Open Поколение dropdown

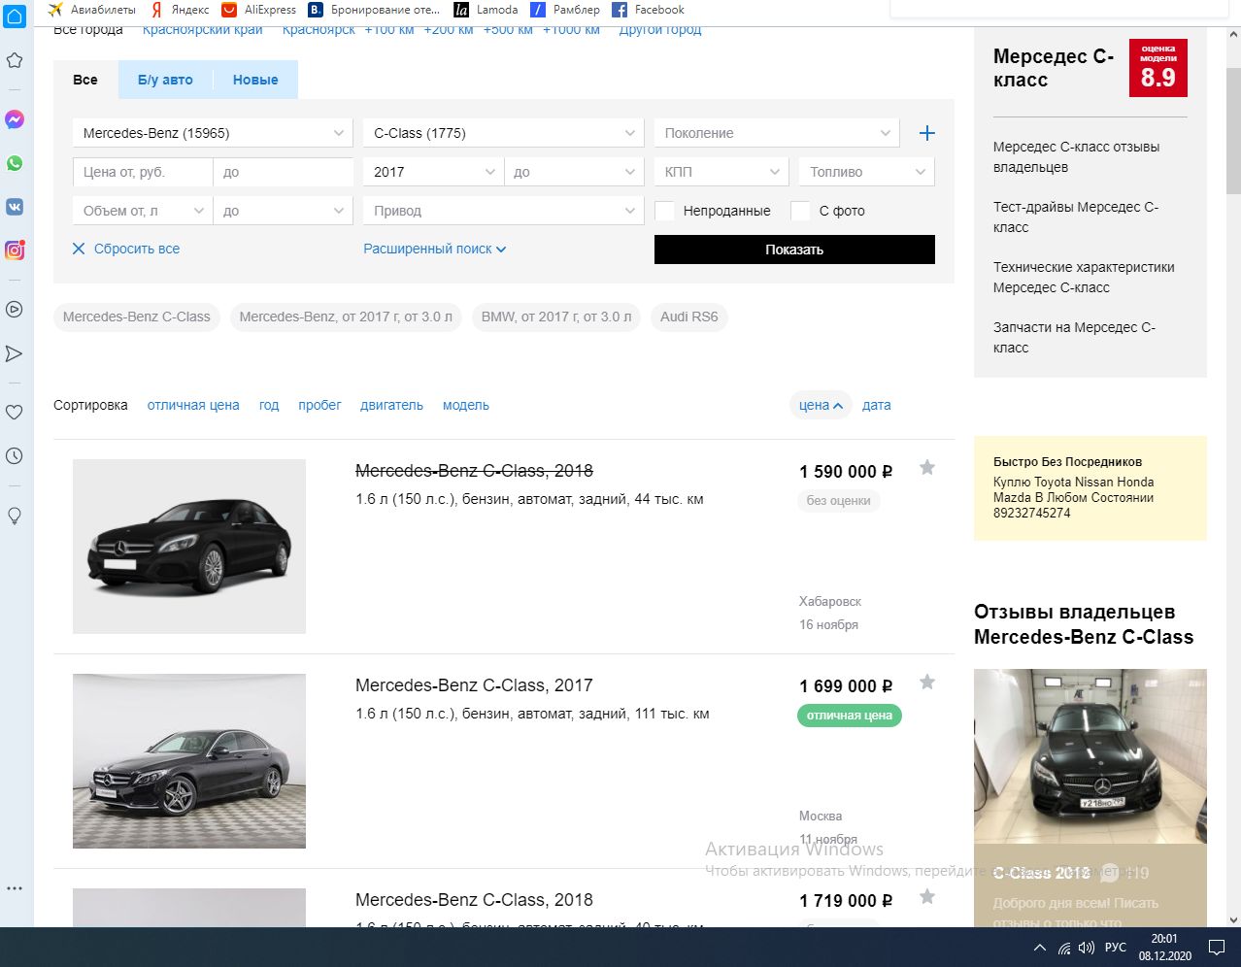click(x=777, y=133)
